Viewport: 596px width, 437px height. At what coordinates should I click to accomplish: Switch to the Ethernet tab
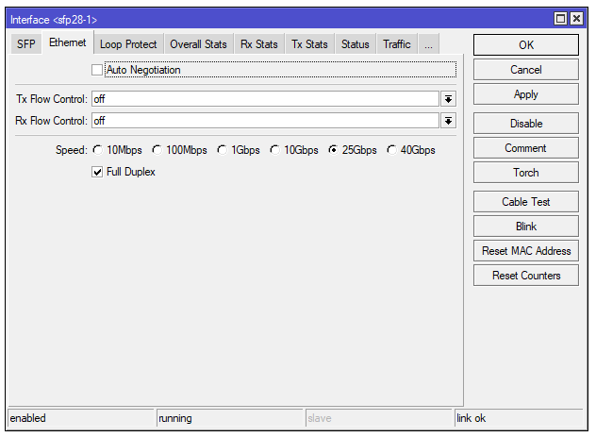click(x=68, y=42)
